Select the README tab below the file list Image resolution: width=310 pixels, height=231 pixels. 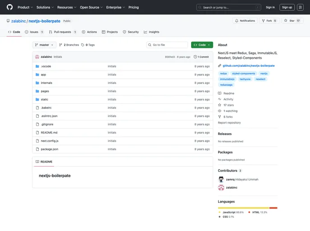coord(44,162)
